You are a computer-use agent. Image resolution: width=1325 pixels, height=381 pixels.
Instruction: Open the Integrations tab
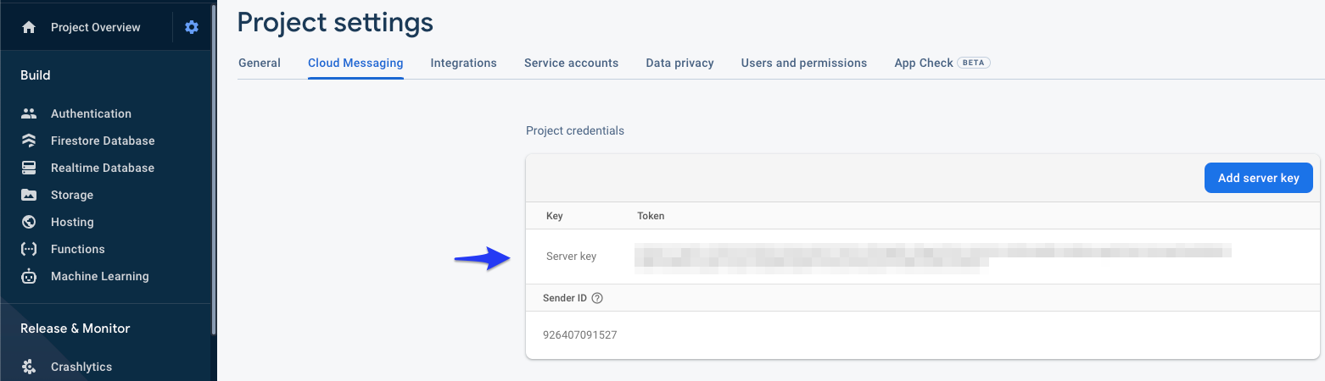[x=463, y=63]
